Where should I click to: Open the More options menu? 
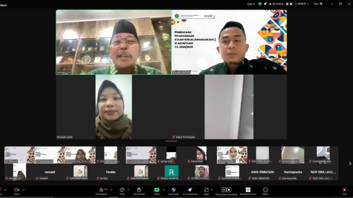[265, 191]
